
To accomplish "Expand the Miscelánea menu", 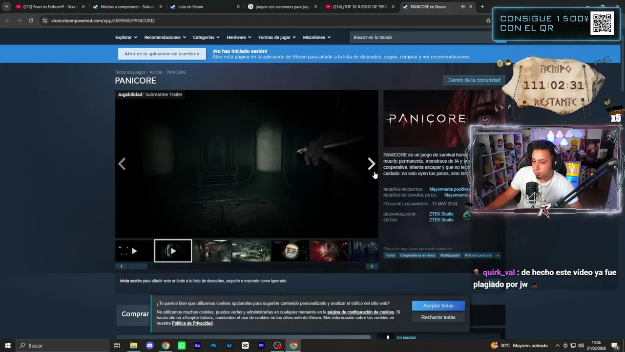I will coord(316,37).
